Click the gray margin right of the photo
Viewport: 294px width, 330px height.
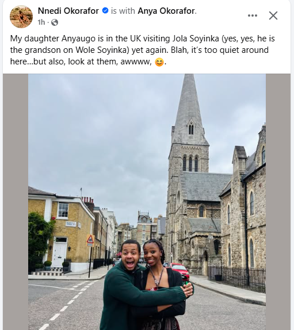[x=278, y=202]
